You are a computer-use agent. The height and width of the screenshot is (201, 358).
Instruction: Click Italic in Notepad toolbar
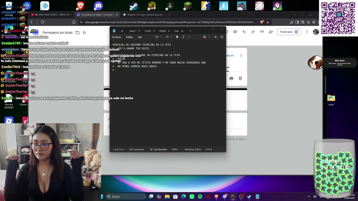pyautogui.click(x=183, y=37)
